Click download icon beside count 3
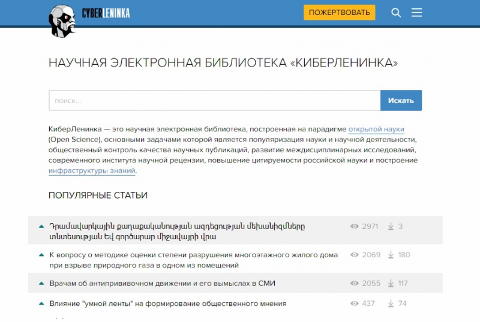Image resolution: width=480 pixels, height=322 pixels. point(391,227)
